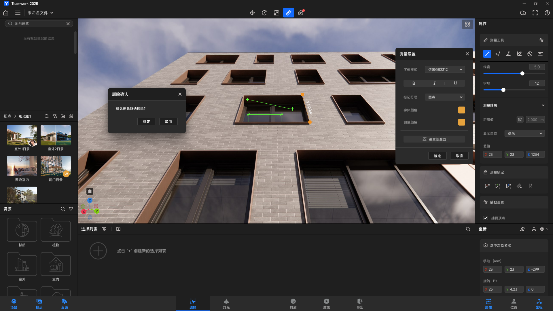553x311 pixels.
Task: Select the area measurement tool icon
Action: (x=519, y=54)
